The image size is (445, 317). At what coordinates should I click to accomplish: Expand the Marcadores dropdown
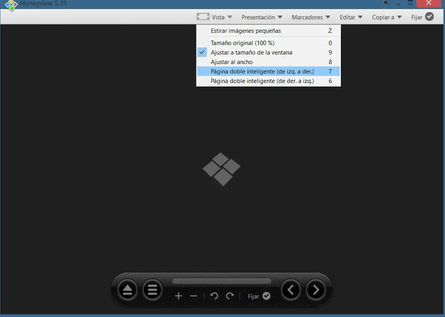311,17
